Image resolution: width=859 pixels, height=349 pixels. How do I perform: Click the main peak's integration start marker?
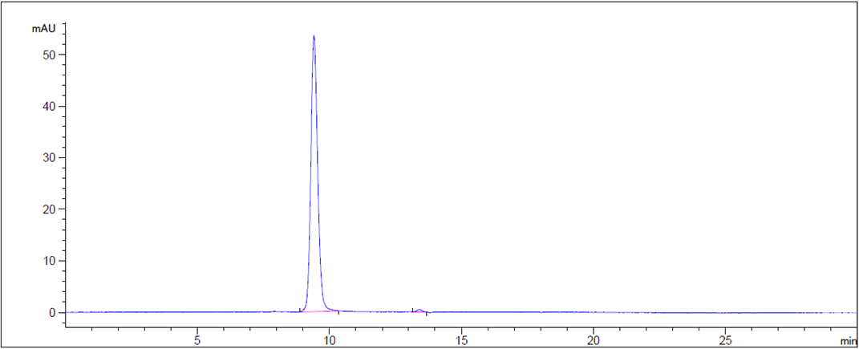[x=300, y=310]
